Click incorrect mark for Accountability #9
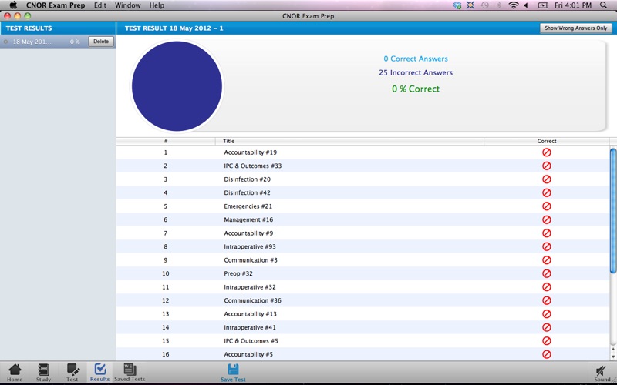617x385 pixels. pyautogui.click(x=547, y=233)
